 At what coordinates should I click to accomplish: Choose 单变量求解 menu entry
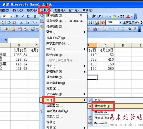(63, 83)
